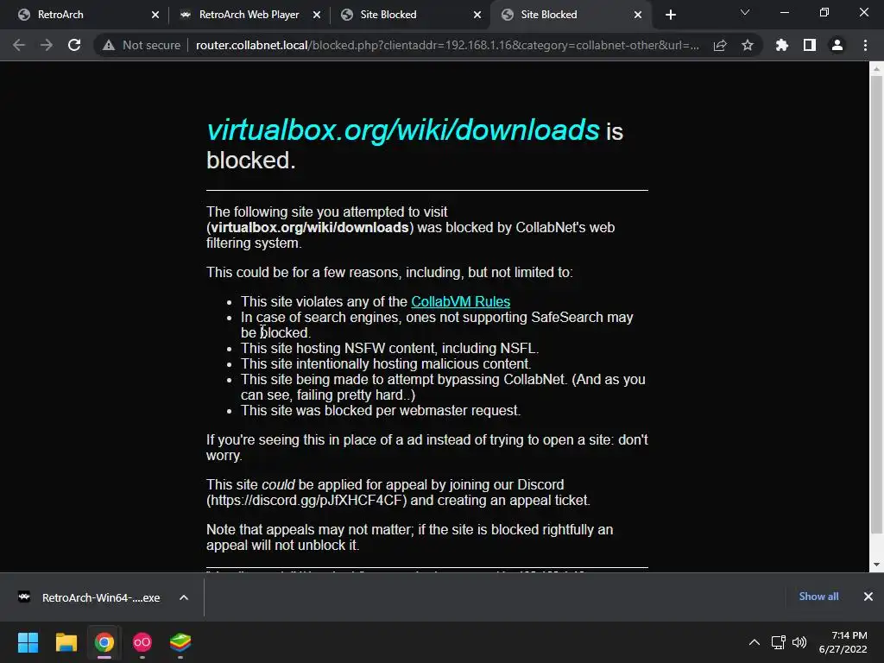The height and width of the screenshot is (663, 884).
Task: Bookmark this tab with star icon
Action: (748, 45)
